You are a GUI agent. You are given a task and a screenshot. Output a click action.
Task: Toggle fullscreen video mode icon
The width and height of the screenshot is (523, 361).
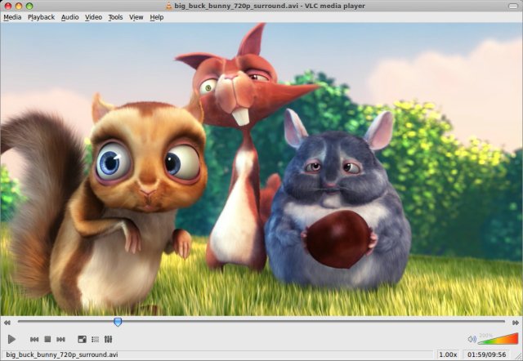pos(82,339)
